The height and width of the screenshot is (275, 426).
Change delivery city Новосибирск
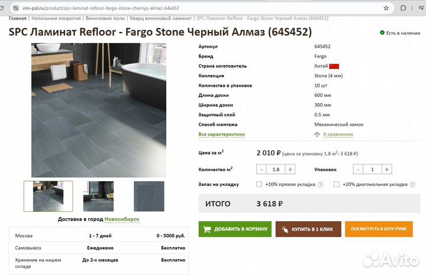(x=122, y=219)
